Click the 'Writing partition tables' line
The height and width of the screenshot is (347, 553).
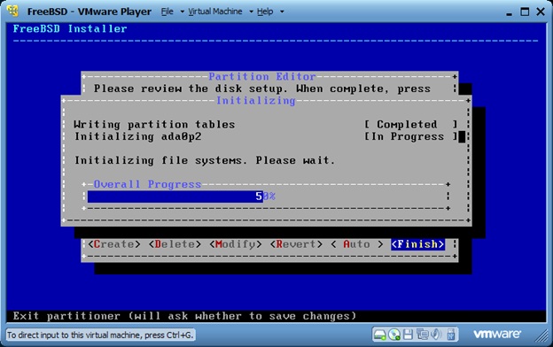click(154, 124)
